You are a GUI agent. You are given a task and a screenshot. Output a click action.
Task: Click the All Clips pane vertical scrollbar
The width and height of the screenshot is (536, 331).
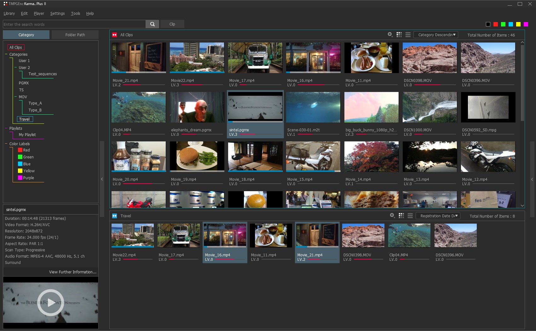522,83
